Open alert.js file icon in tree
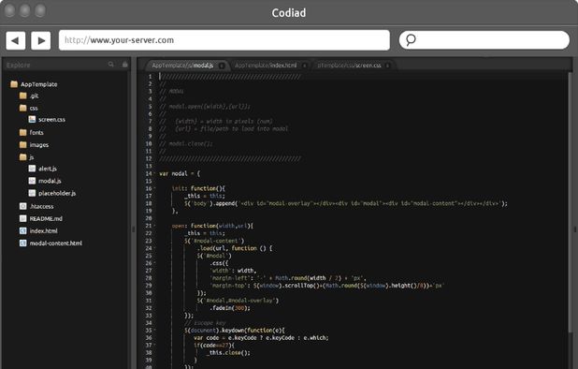This screenshot has height=369, width=578. tap(32, 169)
